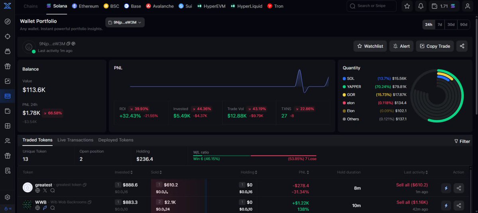Open the Deployed Tokens tab
Image resolution: width=478 pixels, height=213 pixels.
click(x=116, y=140)
